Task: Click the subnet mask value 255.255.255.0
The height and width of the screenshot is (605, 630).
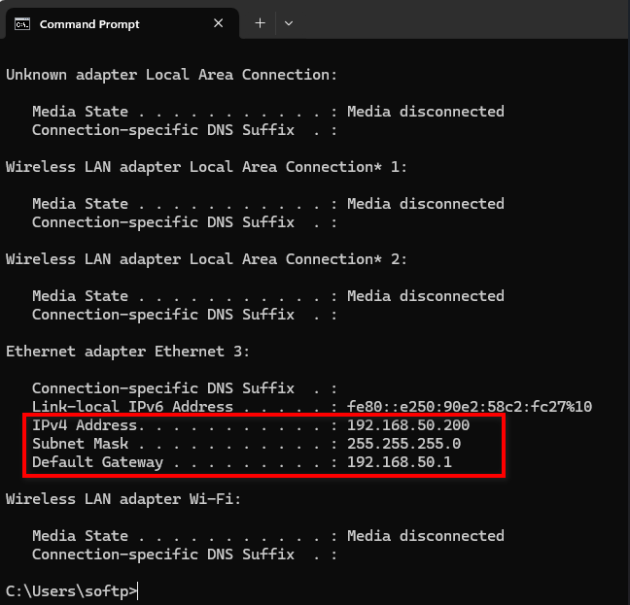Action: coord(403,444)
